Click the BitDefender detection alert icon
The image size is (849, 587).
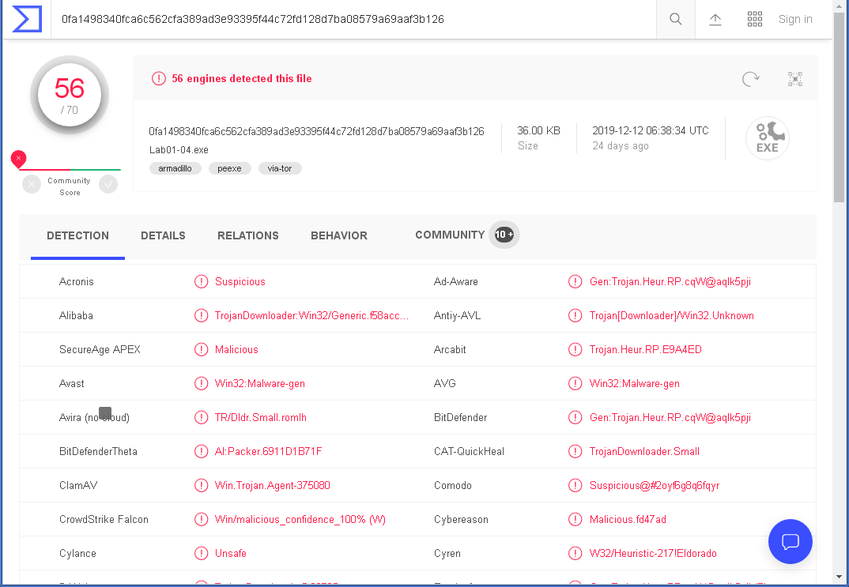click(x=575, y=418)
